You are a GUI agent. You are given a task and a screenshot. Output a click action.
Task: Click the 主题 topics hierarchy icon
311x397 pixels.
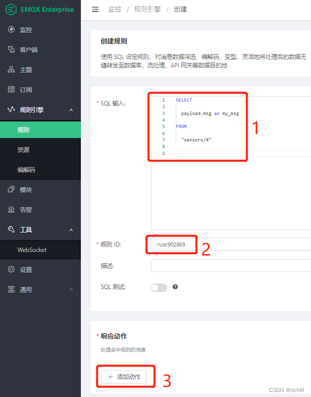coord(11,69)
